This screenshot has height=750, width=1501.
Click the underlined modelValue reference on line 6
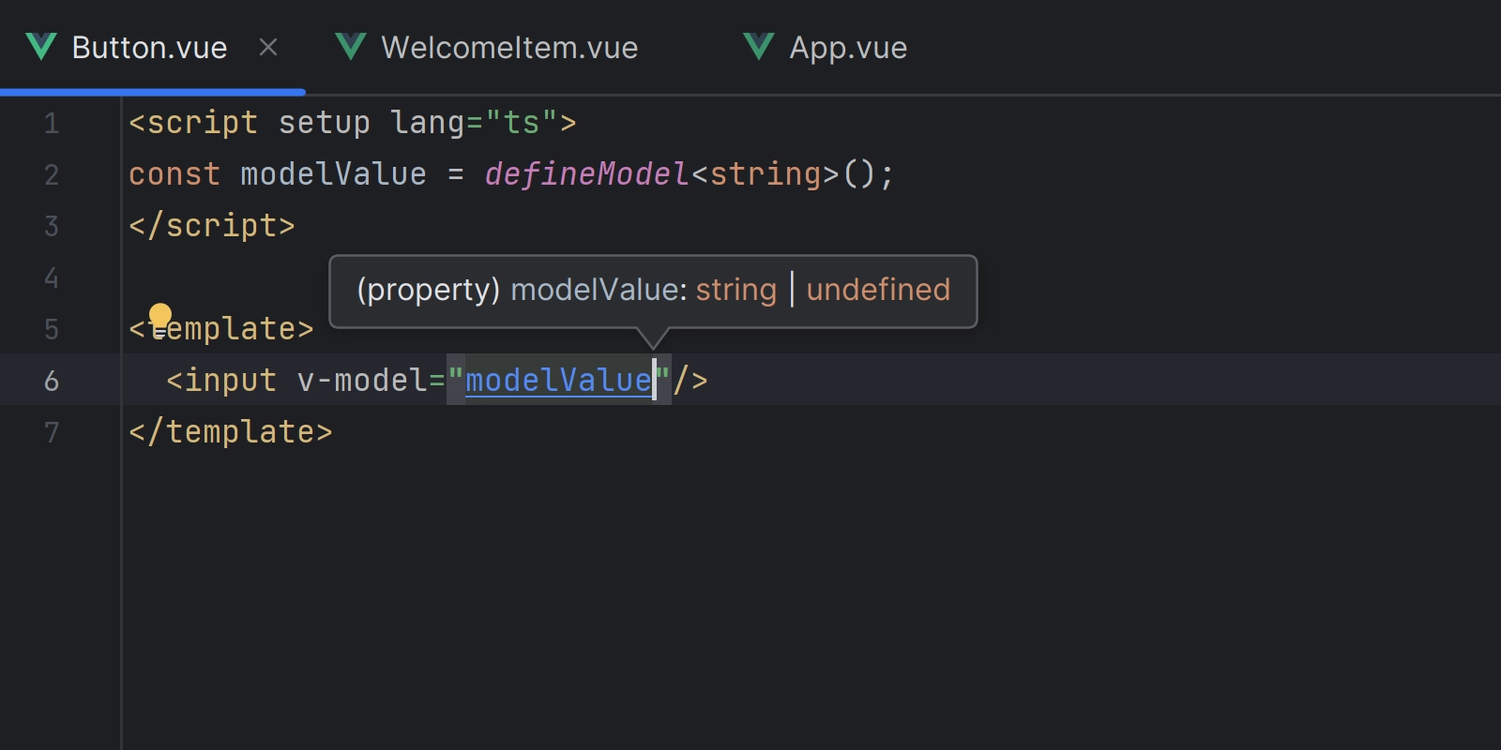(558, 380)
